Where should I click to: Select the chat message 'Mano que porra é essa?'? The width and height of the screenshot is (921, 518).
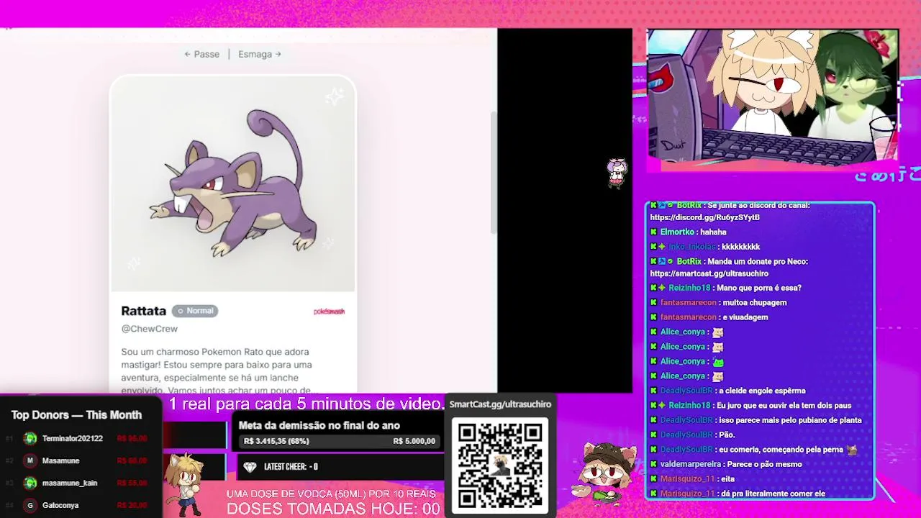pos(758,288)
